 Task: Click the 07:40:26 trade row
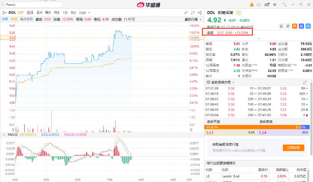[283, 110]
